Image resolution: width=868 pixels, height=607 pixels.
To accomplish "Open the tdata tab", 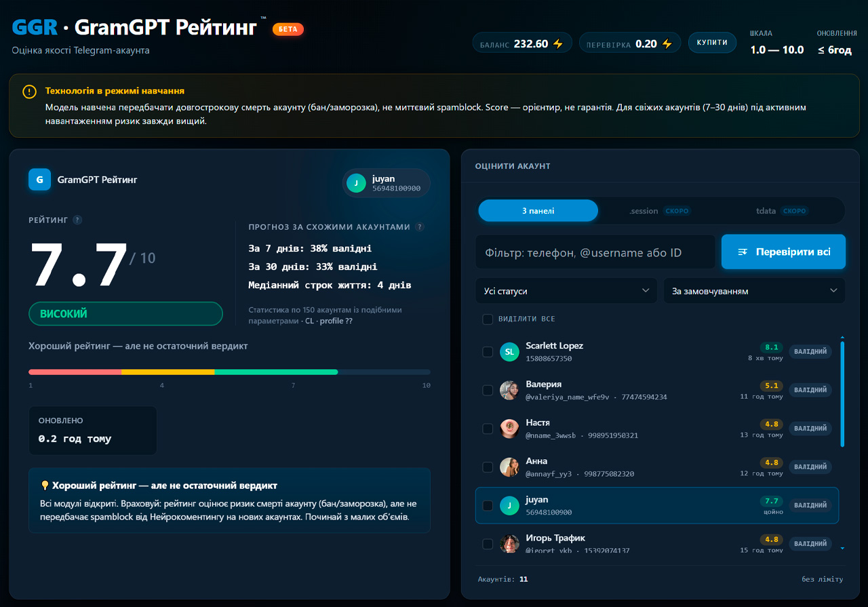I will point(783,211).
